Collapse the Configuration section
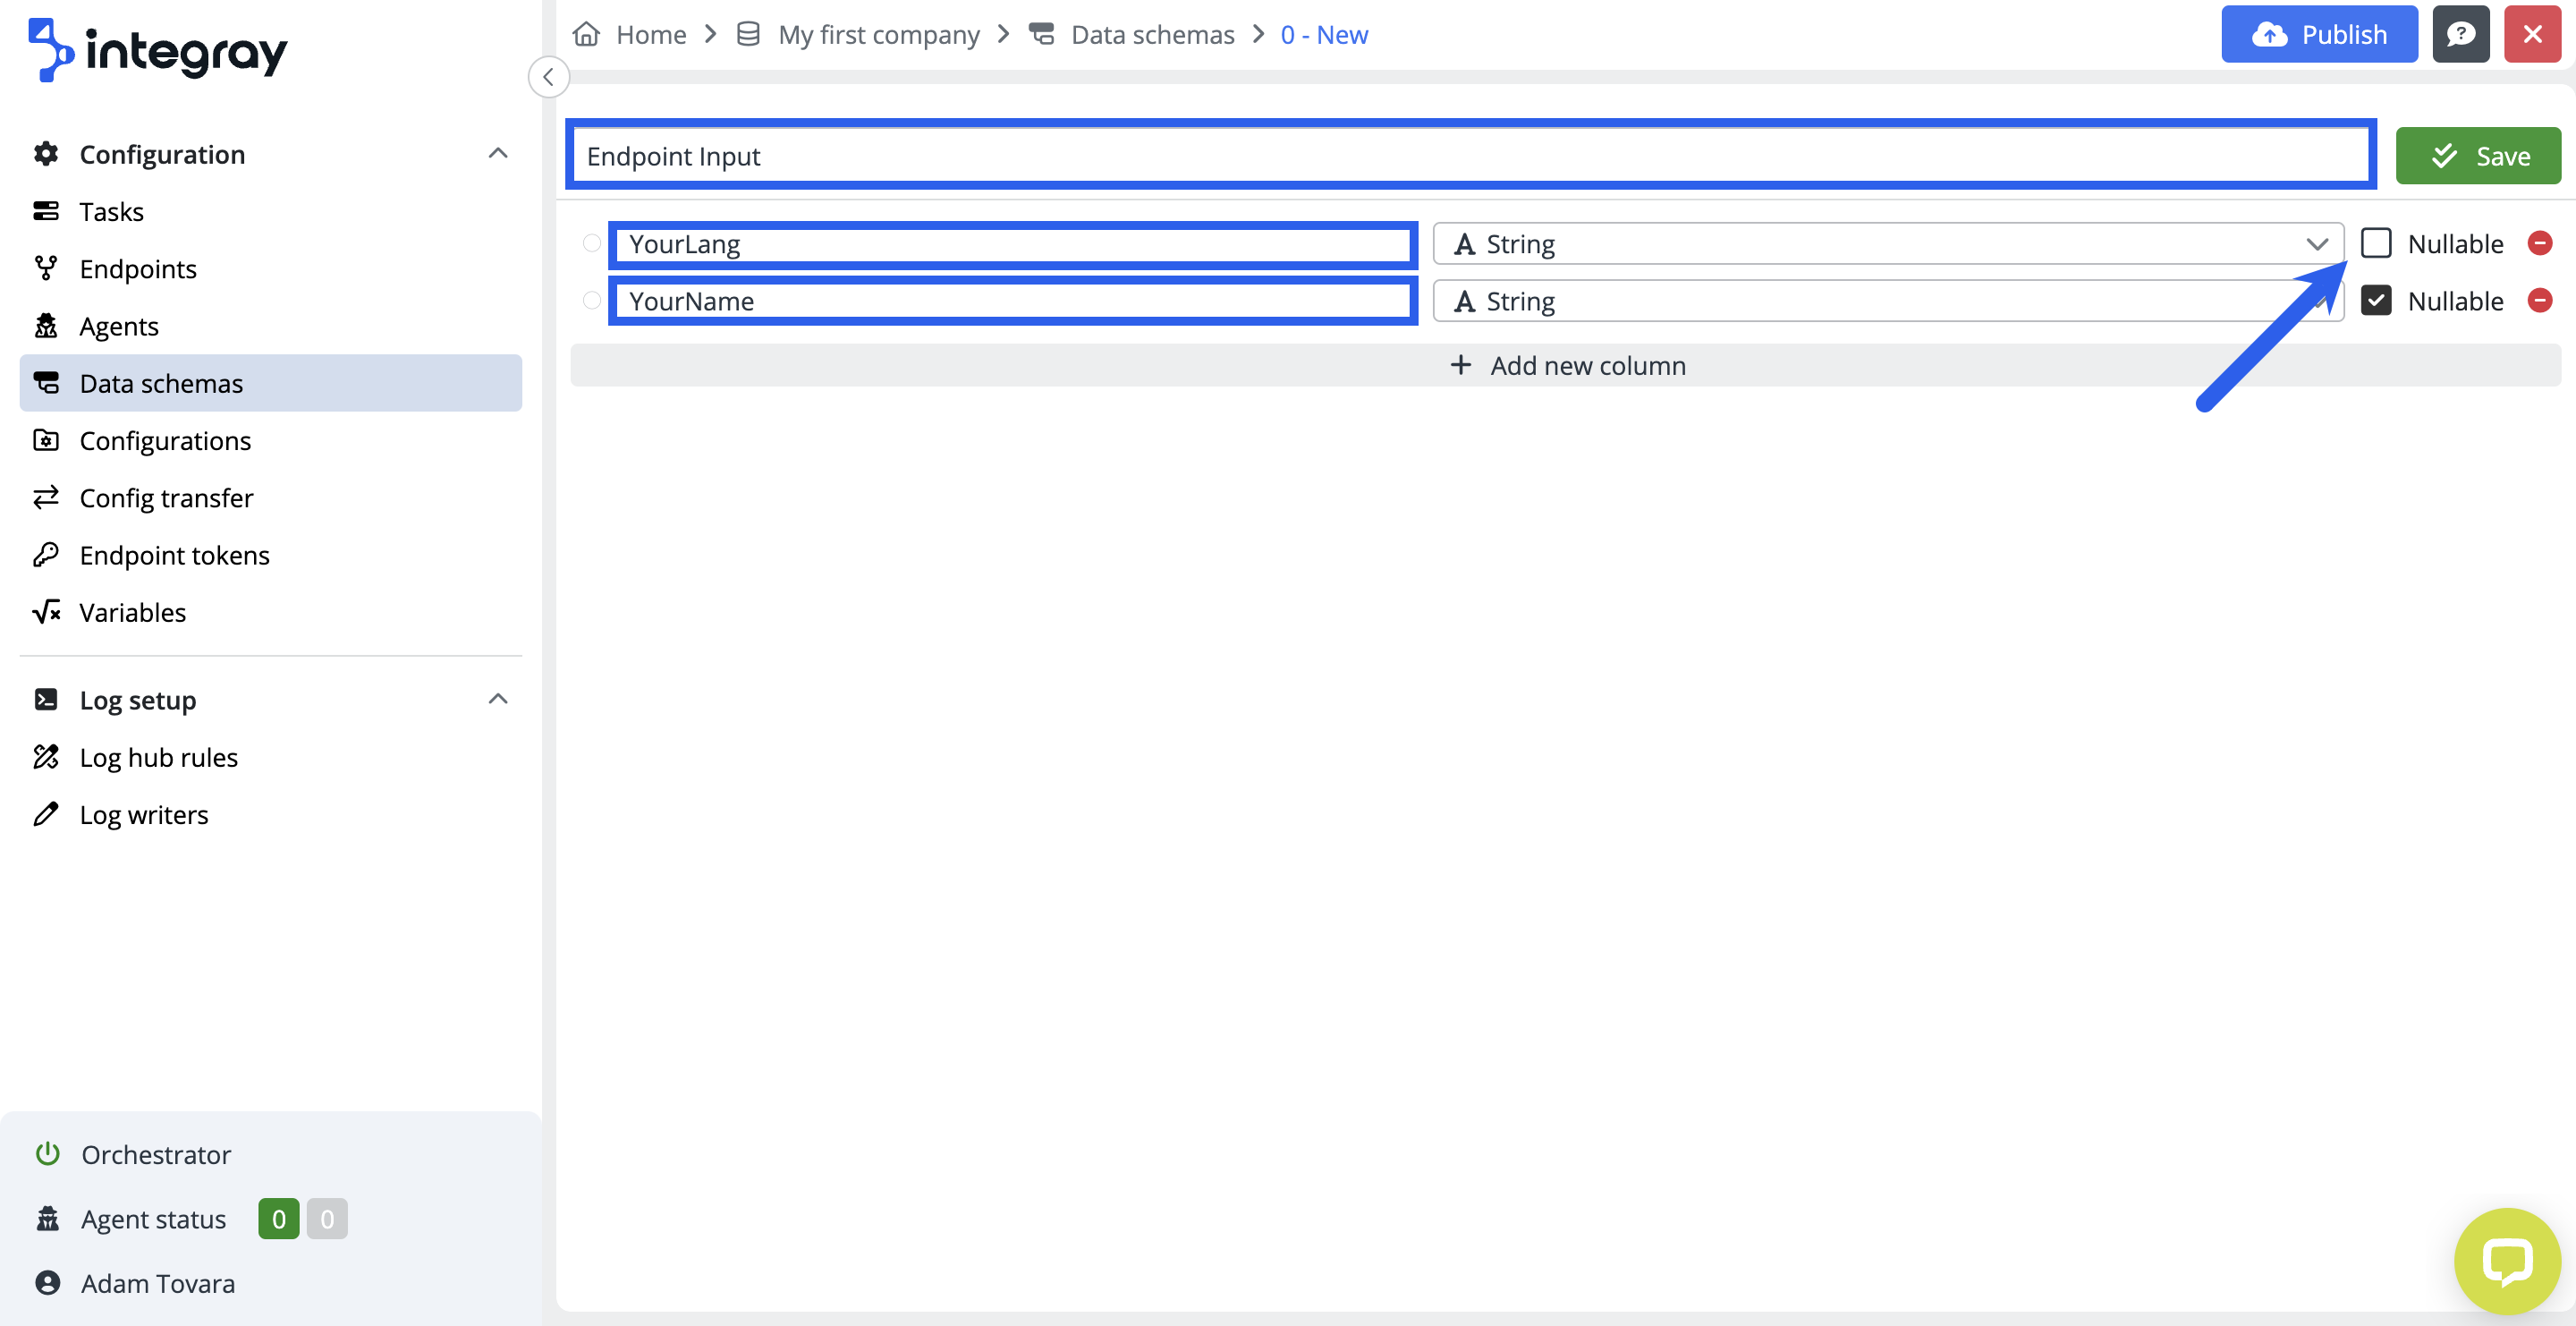 click(x=497, y=154)
